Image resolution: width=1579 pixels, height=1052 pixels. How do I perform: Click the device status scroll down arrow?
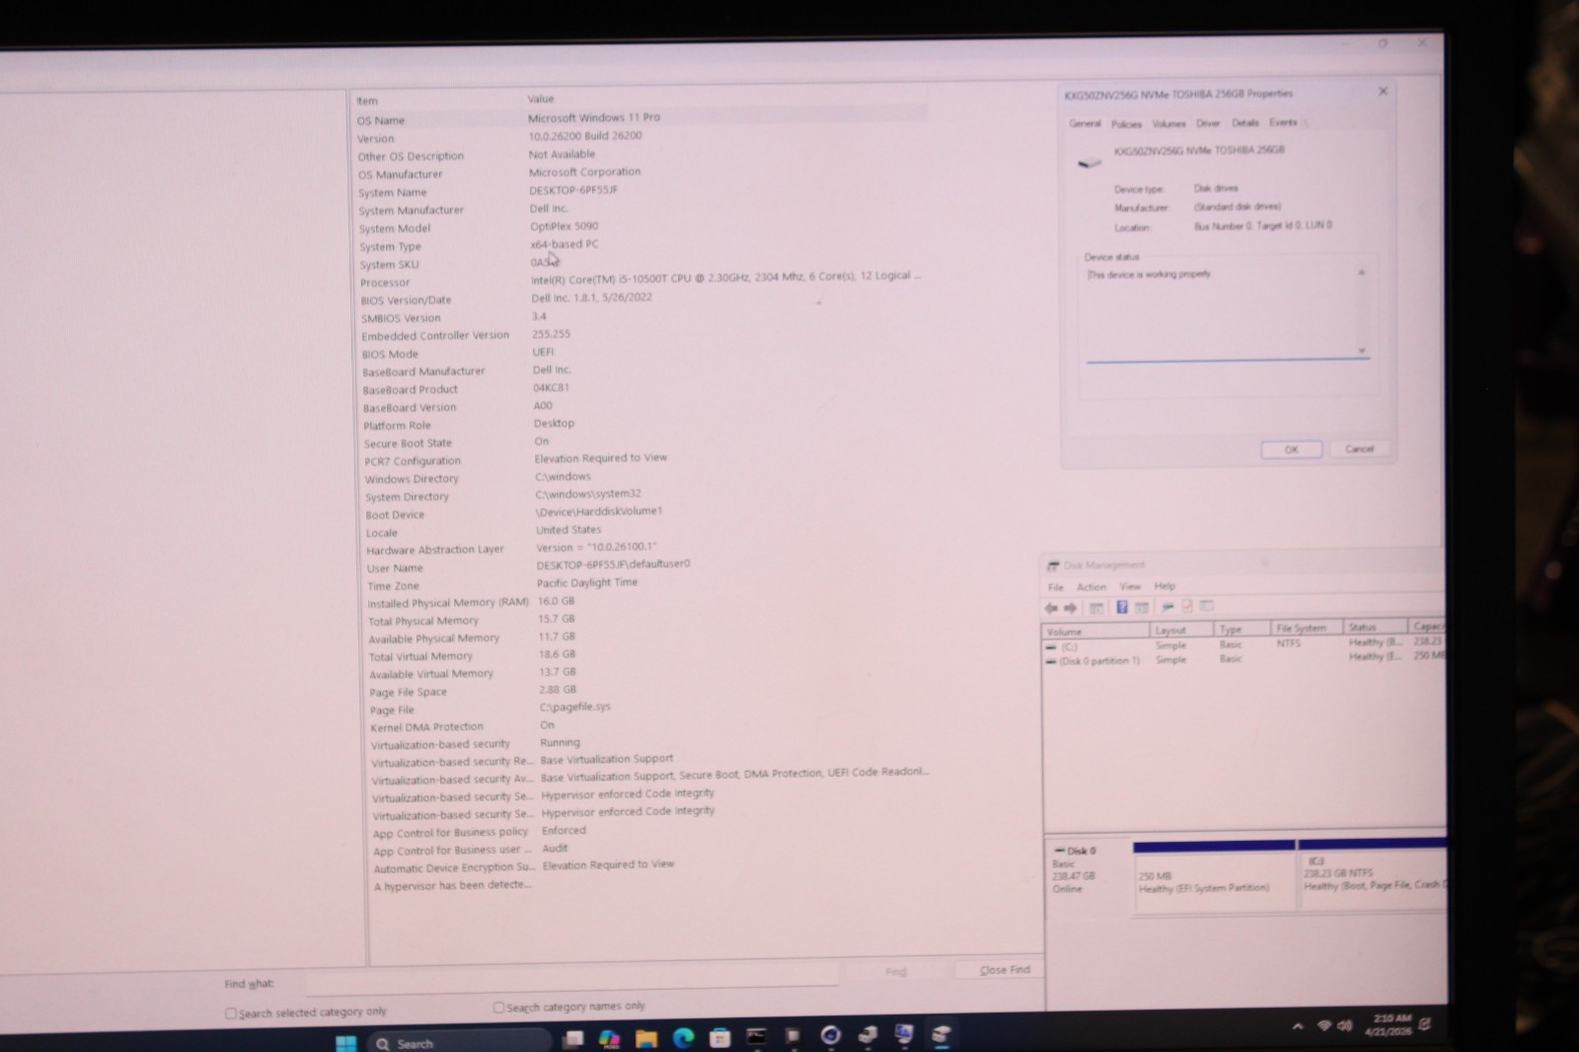(x=1361, y=350)
